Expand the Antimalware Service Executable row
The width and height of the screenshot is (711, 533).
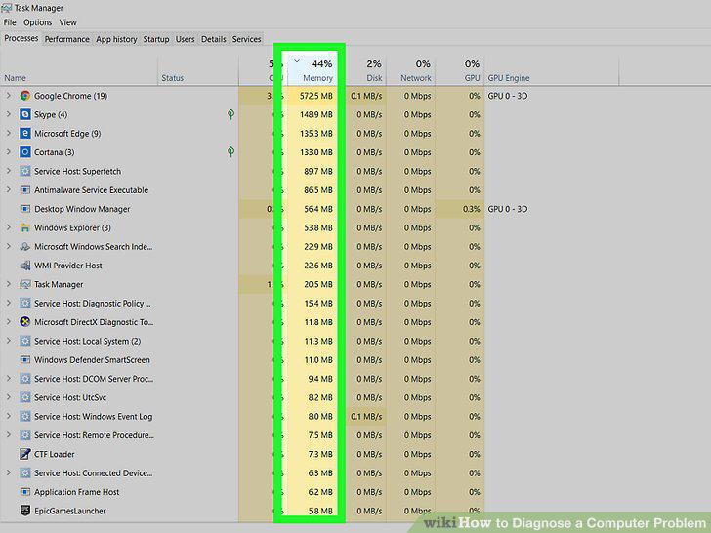click(8, 190)
